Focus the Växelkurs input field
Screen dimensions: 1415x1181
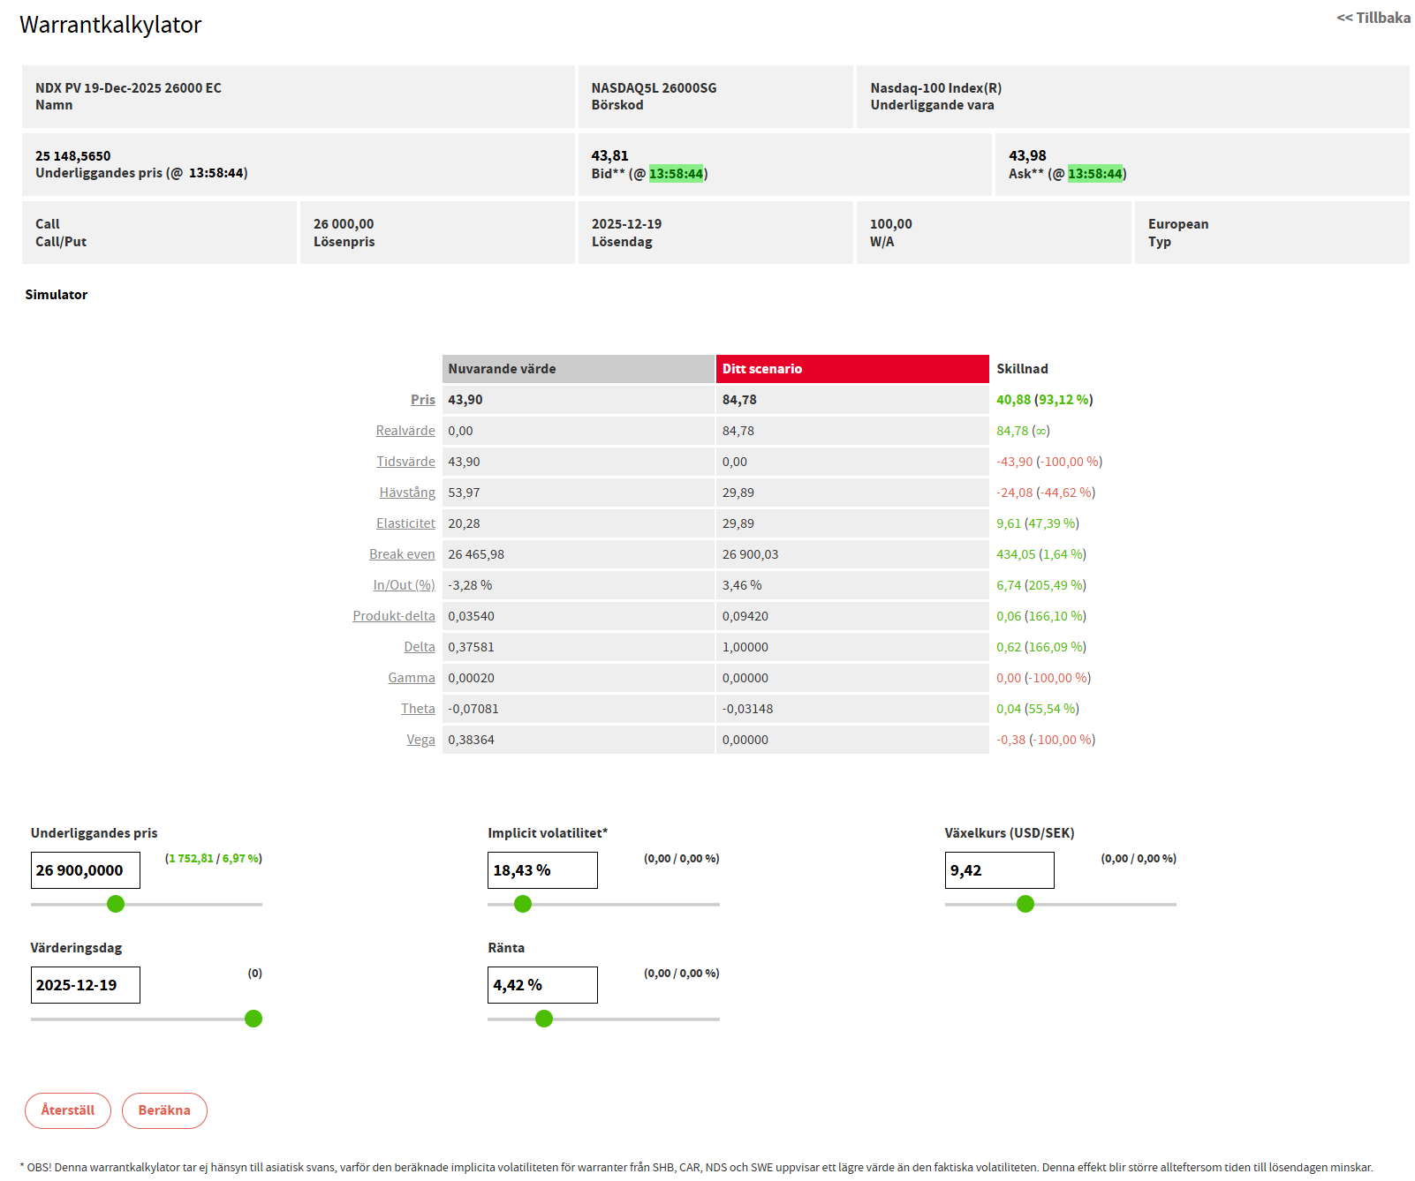999,870
